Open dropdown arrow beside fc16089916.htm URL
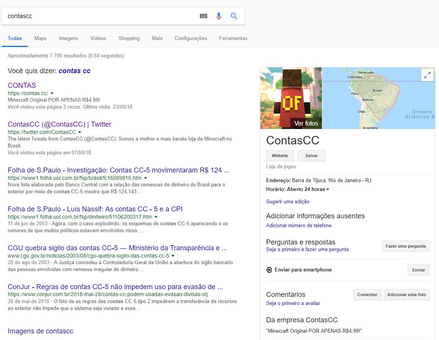The height and width of the screenshot is (340, 439). (145, 178)
